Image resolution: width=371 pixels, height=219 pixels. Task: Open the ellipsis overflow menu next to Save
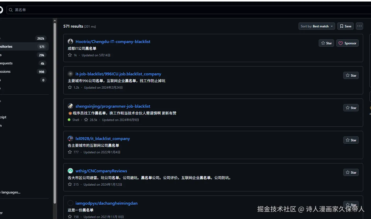click(359, 26)
